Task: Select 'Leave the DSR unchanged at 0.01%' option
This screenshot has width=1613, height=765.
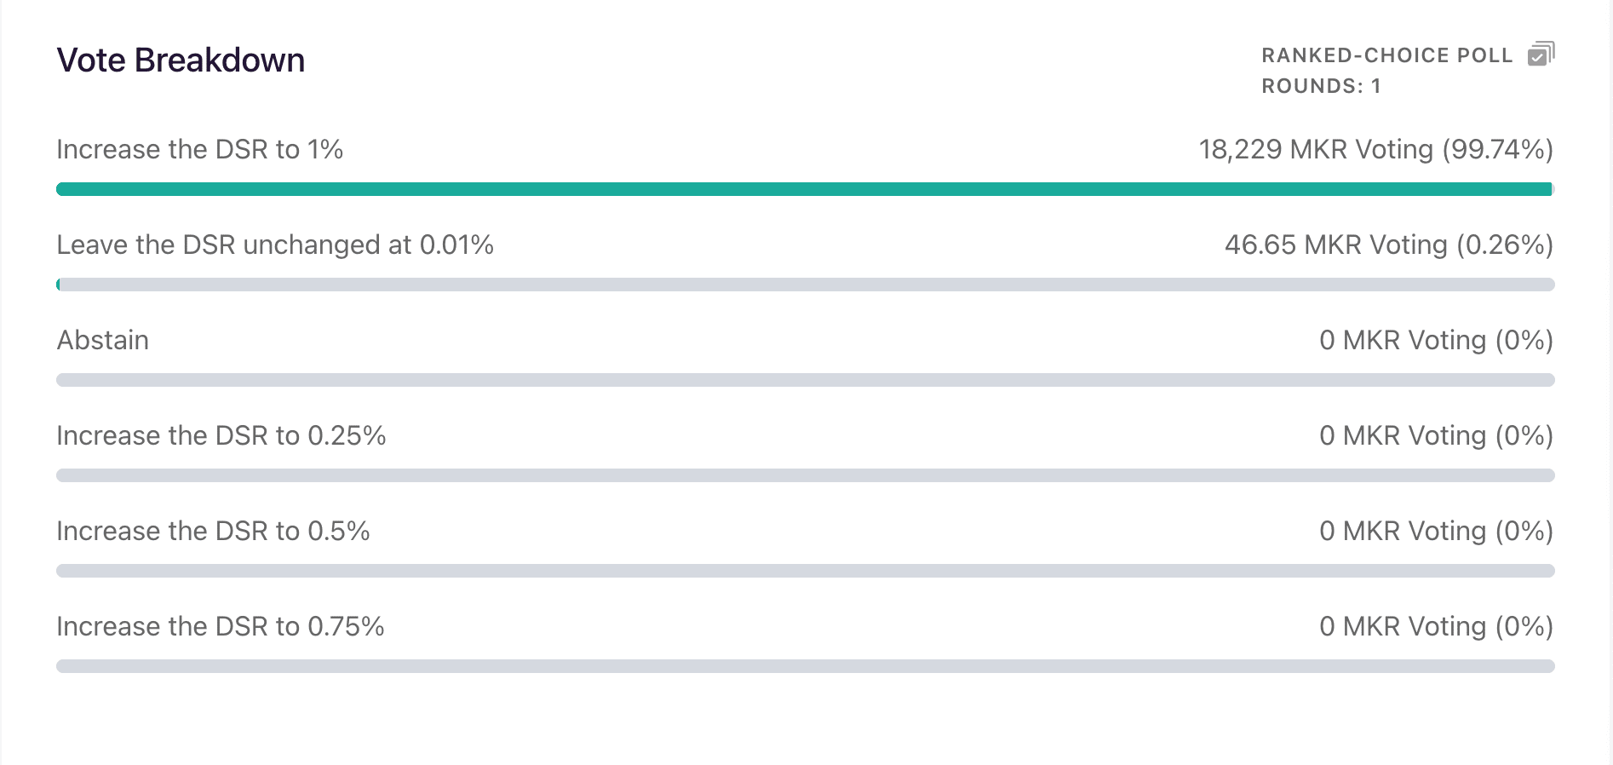Action: pos(275,244)
